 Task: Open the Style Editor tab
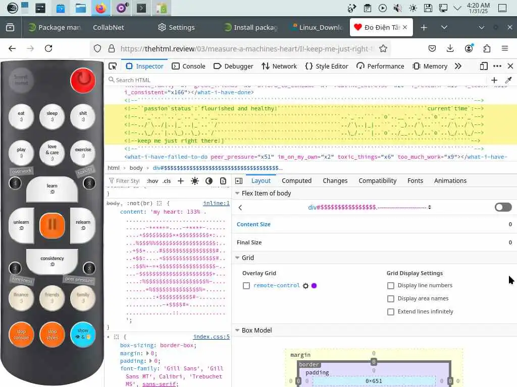pyautogui.click(x=327, y=66)
